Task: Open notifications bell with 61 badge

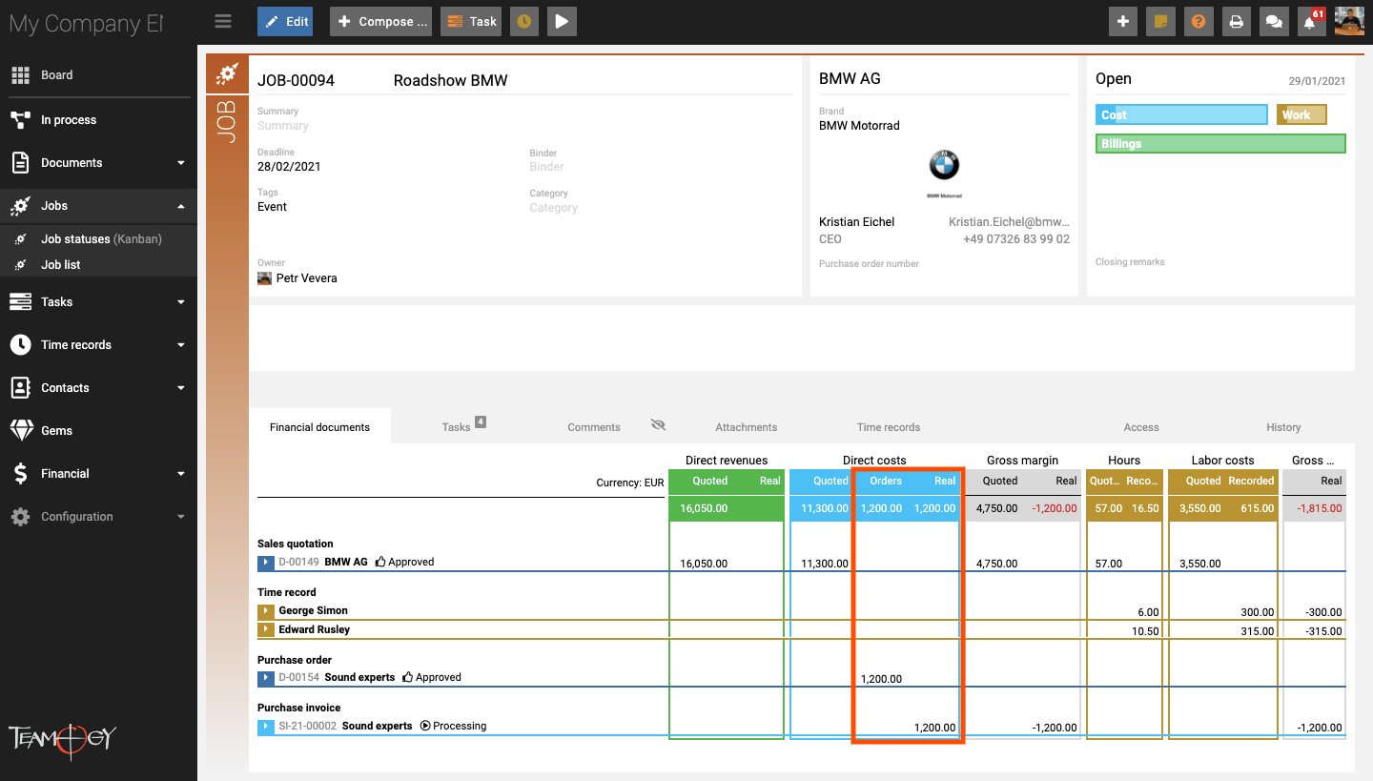Action: coord(1312,21)
